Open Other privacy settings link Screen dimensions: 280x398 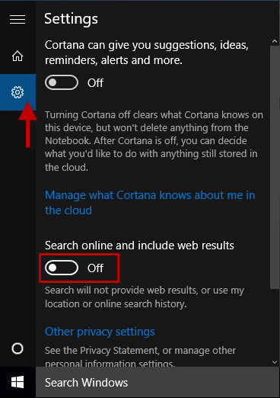tap(100, 332)
